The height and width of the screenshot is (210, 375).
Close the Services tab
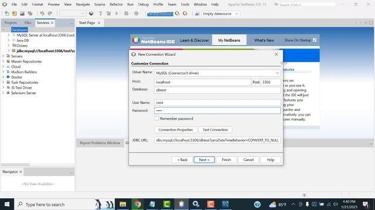[52, 23]
